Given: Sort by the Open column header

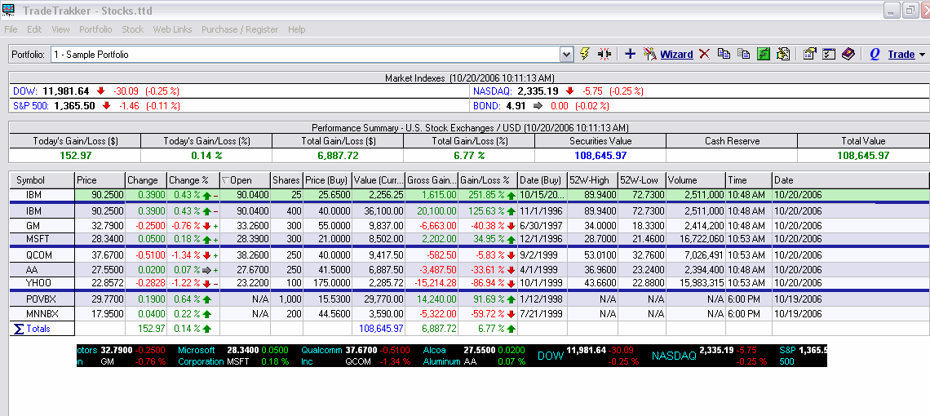Looking at the screenshot, I should point(241,180).
